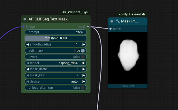Click the image input label

pos(30,26)
